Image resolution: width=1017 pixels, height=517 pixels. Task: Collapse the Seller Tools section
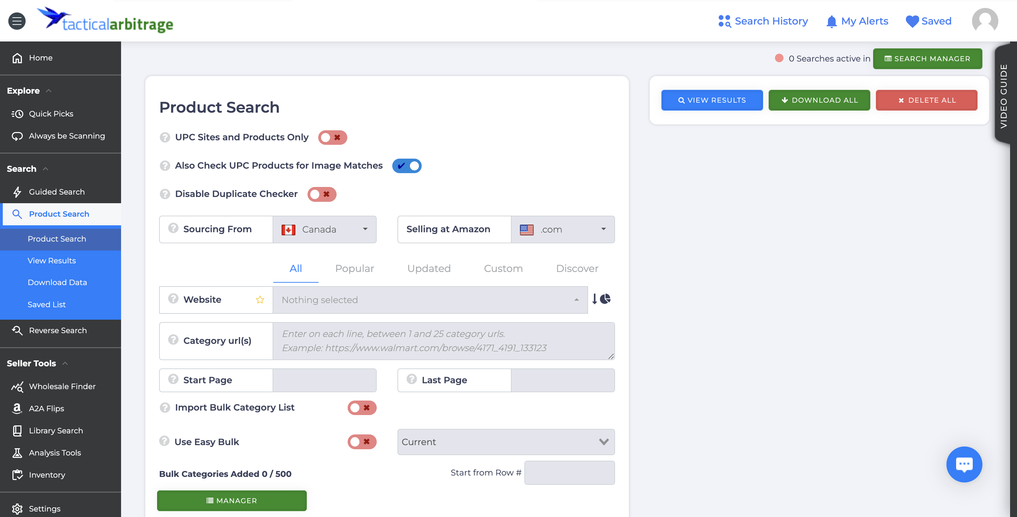tap(37, 363)
